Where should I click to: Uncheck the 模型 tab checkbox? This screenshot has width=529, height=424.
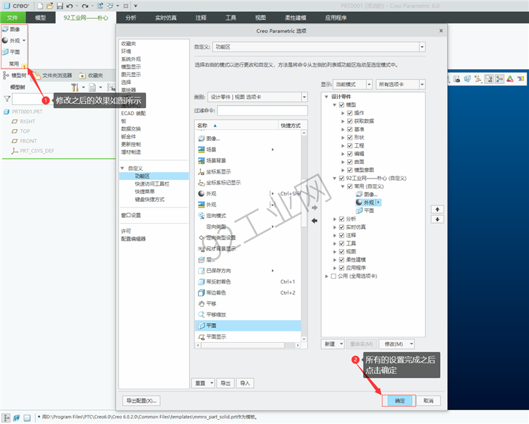[342, 105]
